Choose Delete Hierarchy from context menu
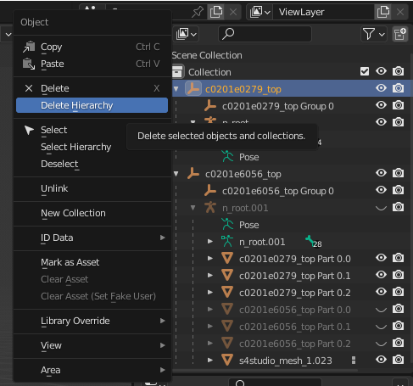This screenshot has width=413, height=386. [x=92, y=105]
